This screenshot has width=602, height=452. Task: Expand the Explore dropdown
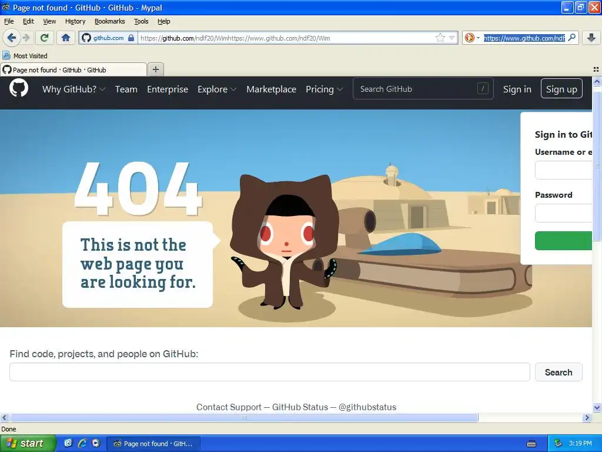tap(217, 89)
